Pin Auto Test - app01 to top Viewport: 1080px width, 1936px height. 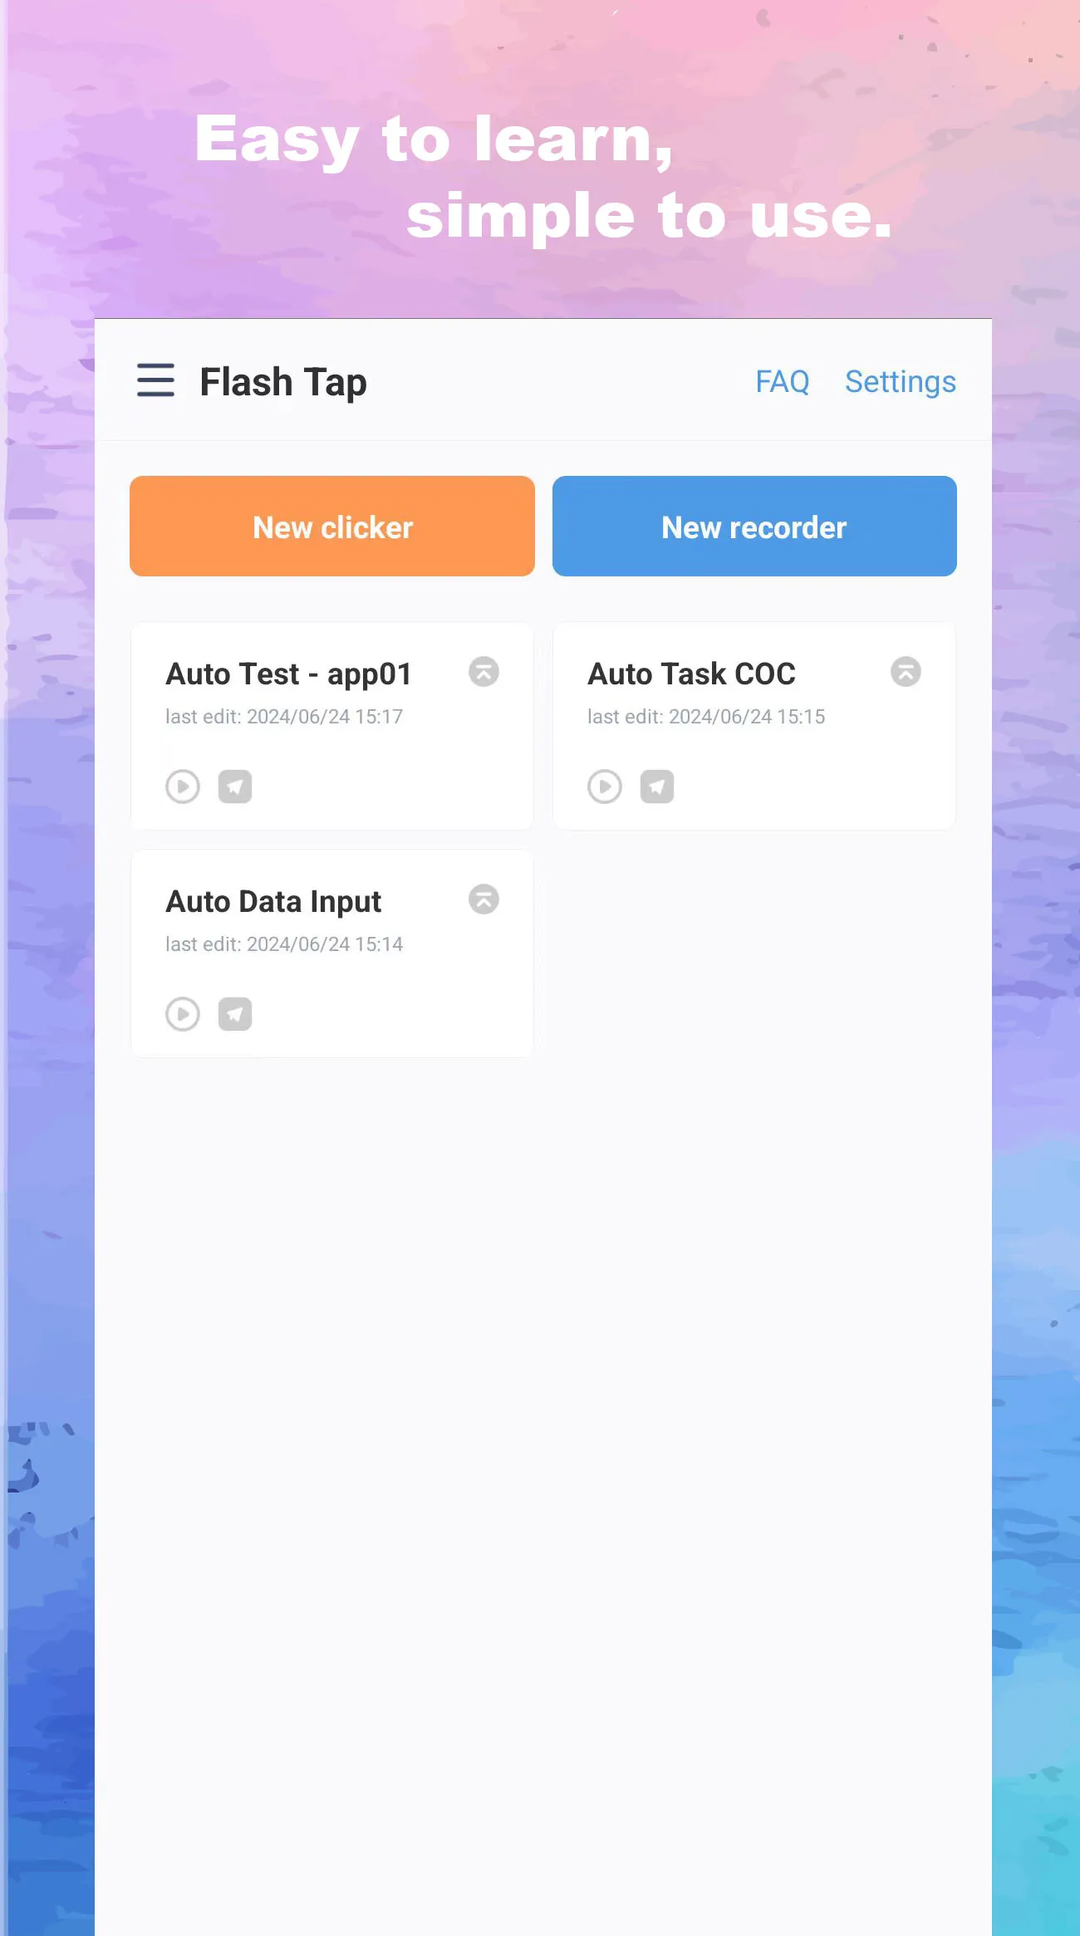(x=484, y=672)
